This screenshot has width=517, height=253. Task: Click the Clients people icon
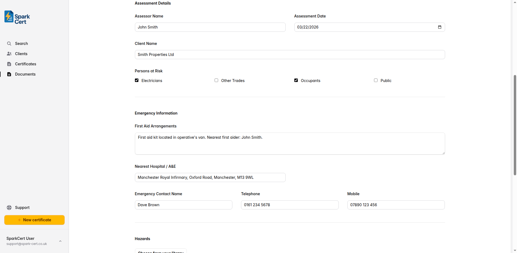point(9,54)
